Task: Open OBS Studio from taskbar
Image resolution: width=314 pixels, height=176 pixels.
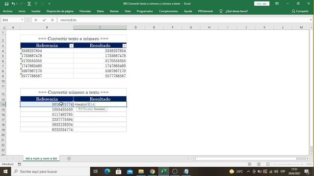Action: coord(175,172)
